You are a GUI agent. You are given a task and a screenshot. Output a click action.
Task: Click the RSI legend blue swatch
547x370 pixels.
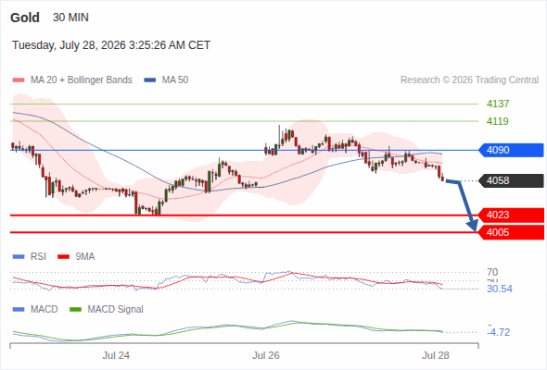tap(19, 257)
